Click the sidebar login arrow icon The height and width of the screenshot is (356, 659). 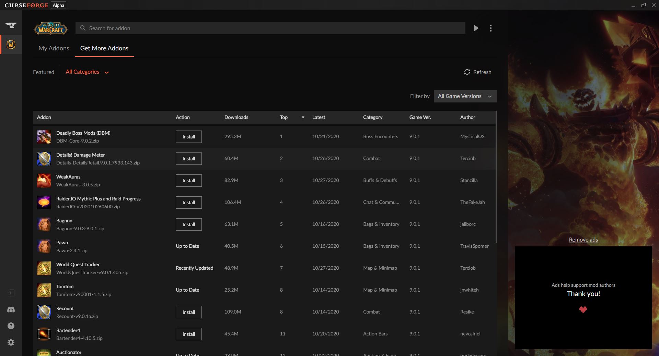[x=11, y=293]
